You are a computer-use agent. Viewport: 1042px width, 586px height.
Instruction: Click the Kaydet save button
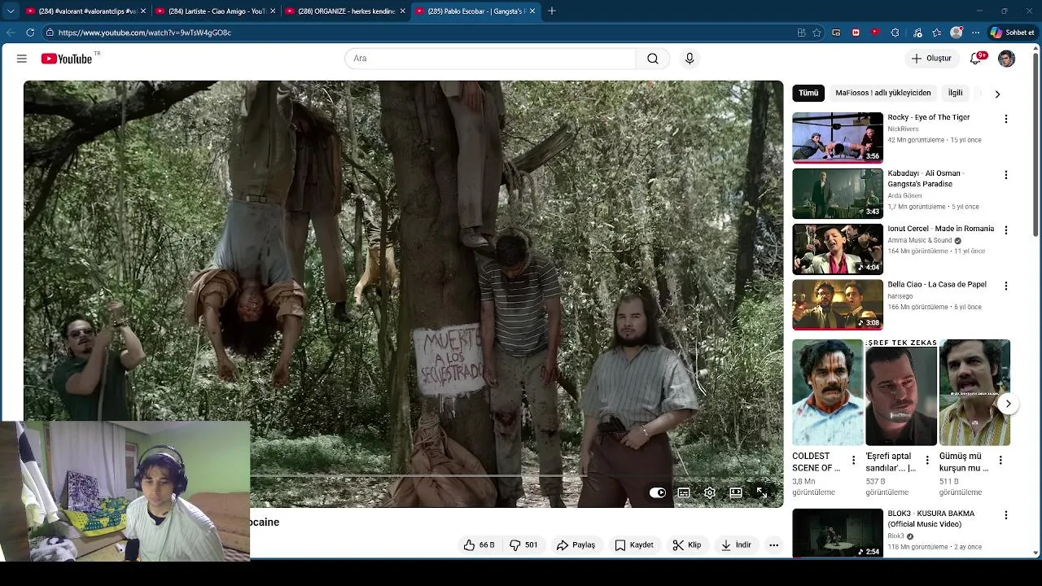(x=634, y=545)
